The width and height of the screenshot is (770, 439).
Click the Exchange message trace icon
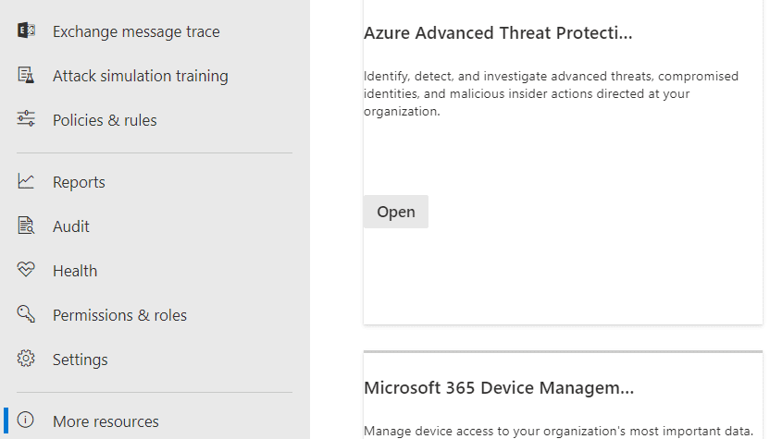click(x=26, y=31)
